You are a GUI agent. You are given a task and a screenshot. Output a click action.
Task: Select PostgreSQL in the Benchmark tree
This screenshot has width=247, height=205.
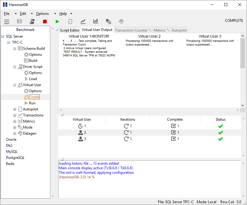15,158
